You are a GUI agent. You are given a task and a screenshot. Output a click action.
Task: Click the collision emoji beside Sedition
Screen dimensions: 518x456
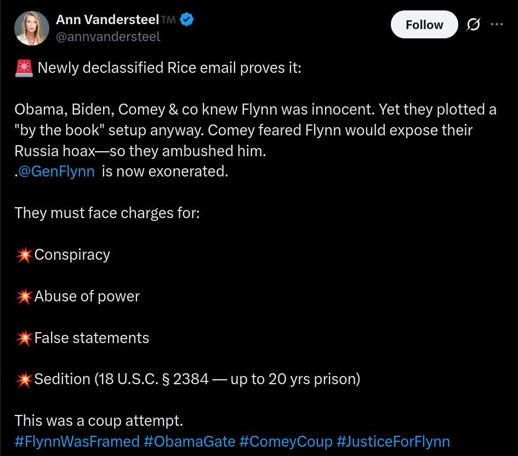click(24, 379)
